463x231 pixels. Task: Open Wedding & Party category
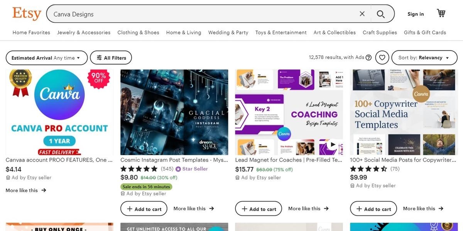[x=228, y=33]
